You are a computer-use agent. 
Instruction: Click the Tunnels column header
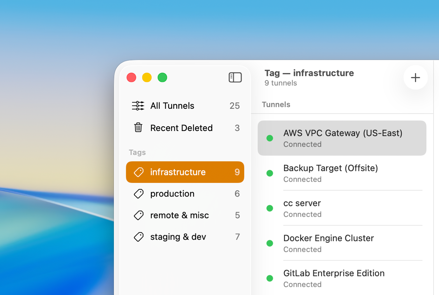(276, 105)
